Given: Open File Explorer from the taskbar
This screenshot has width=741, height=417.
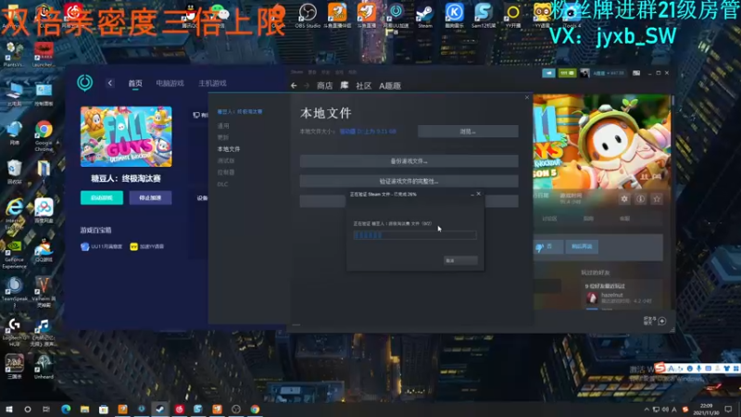Looking at the screenshot, I should (84, 409).
